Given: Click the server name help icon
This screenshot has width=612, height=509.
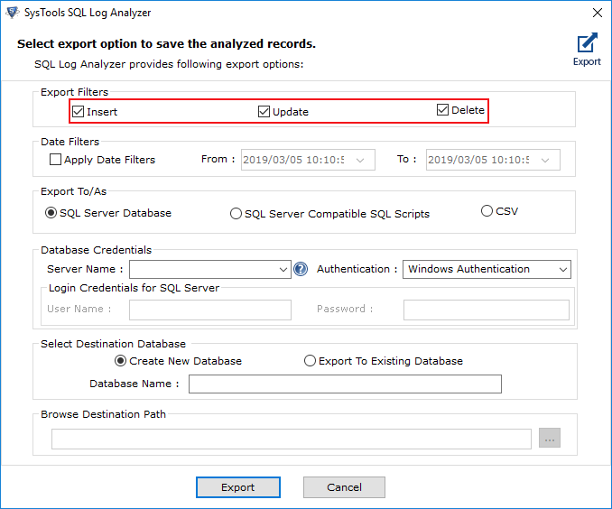Looking at the screenshot, I should [x=301, y=269].
